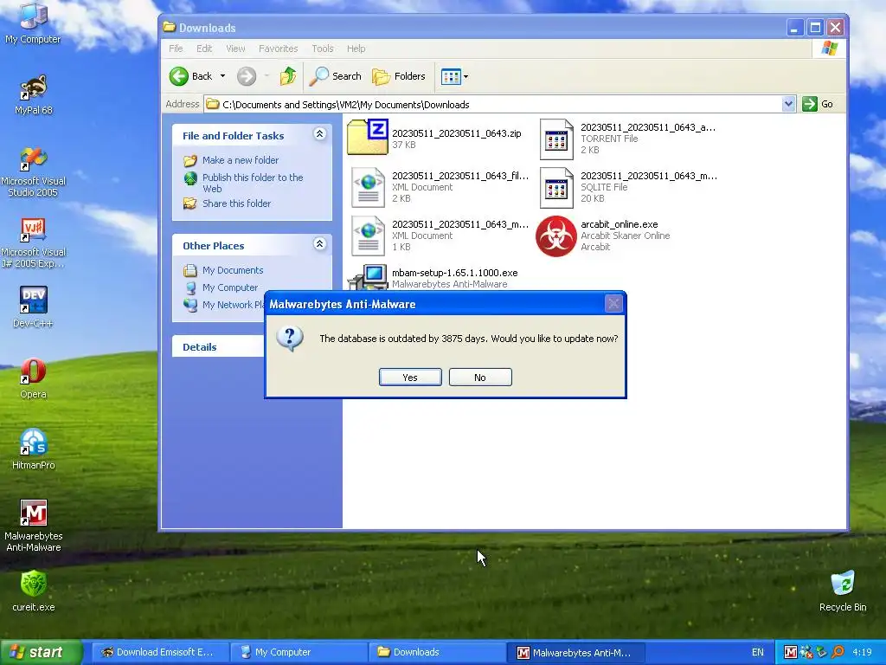The width and height of the screenshot is (886, 665).
Task: Click Yes to update database
Action: click(x=410, y=378)
